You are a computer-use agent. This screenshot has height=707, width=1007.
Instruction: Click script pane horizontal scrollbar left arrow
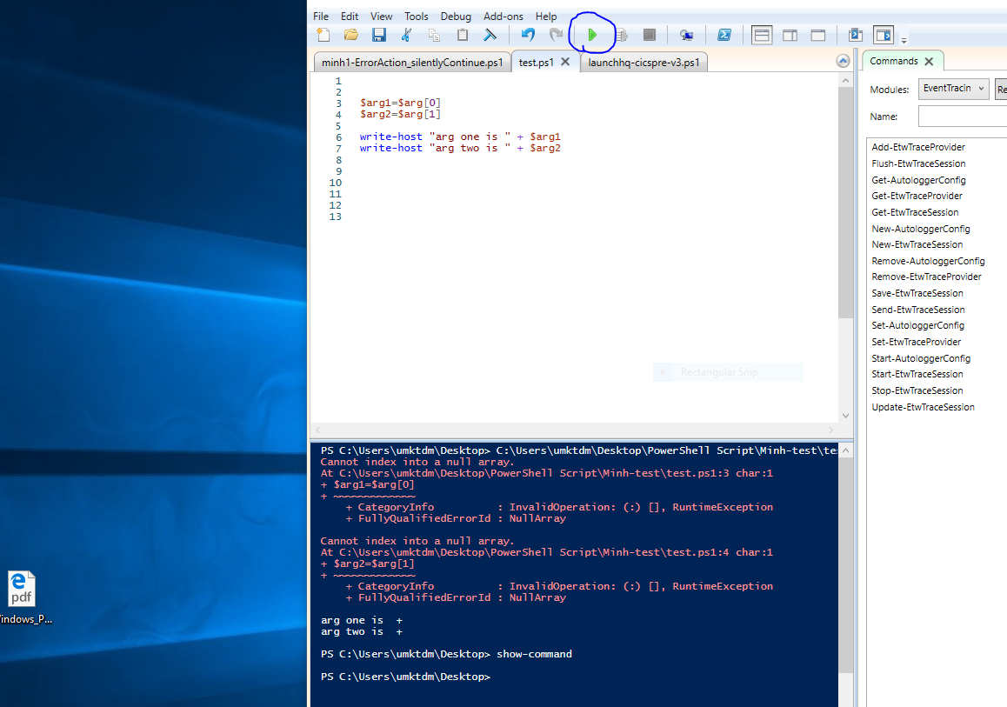(318, 430)
